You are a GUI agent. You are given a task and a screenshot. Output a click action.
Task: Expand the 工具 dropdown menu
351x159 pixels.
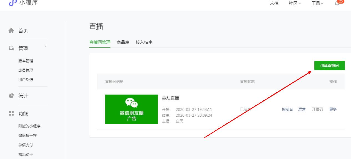coord(318,3)
